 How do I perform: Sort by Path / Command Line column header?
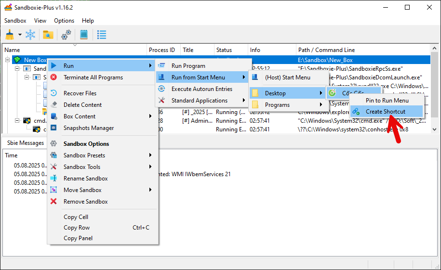point(363,50)
